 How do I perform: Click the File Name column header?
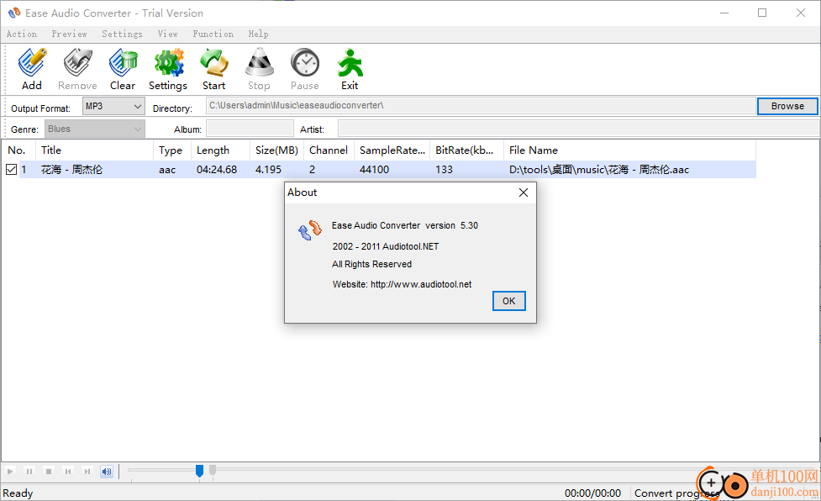[x=630, y=150]
